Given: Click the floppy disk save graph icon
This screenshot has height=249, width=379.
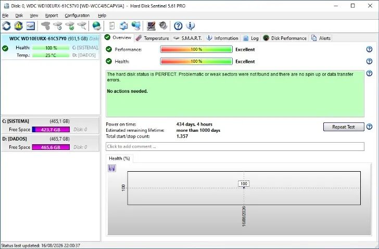Looking at the screenshot, I should point(111,168).
